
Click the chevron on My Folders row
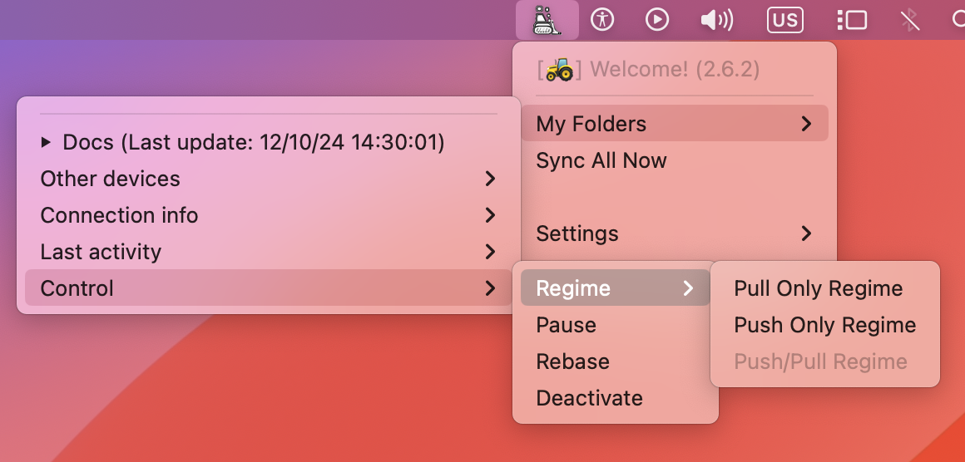coord(807,124)
